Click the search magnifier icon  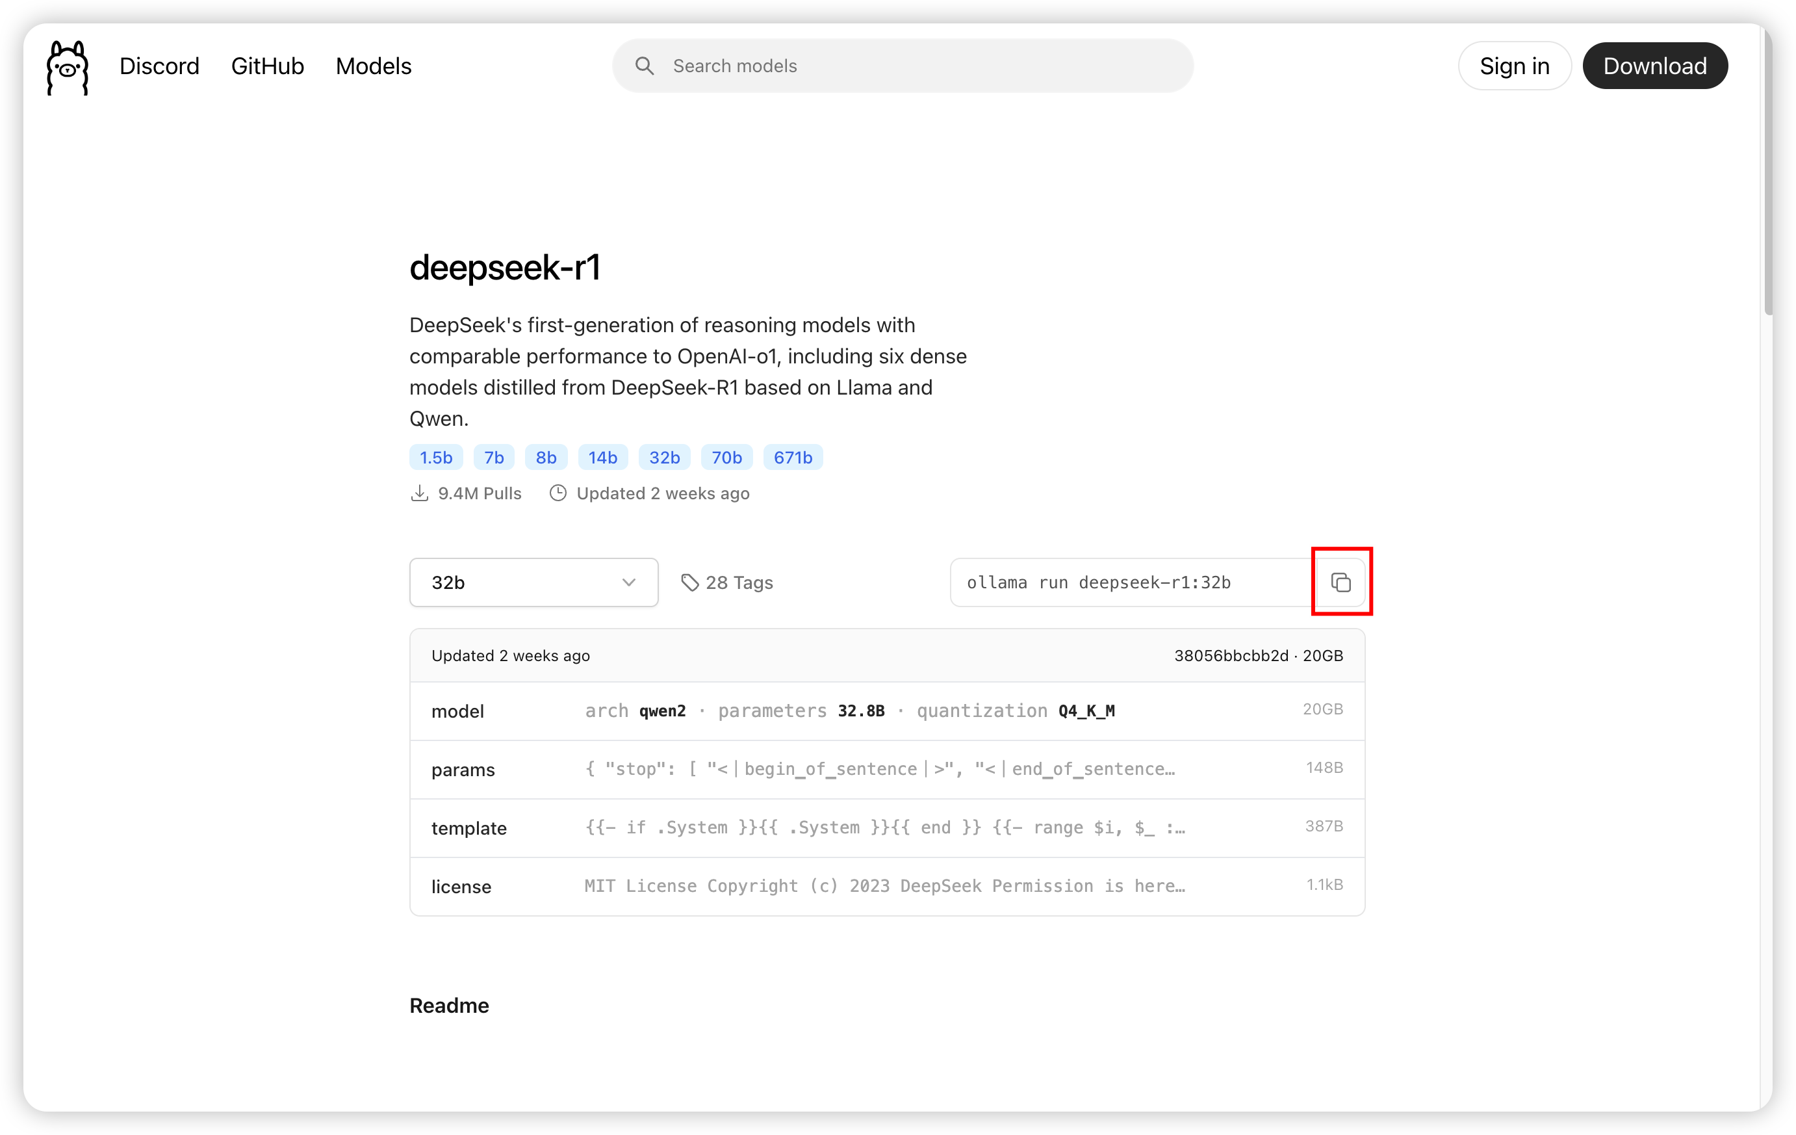(x=645, y=66)
